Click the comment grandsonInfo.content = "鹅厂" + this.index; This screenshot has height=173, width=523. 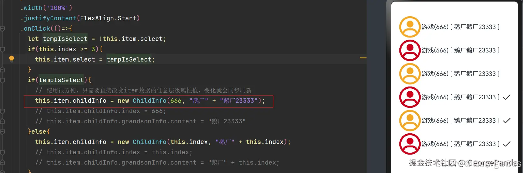(x=157, y=162)
